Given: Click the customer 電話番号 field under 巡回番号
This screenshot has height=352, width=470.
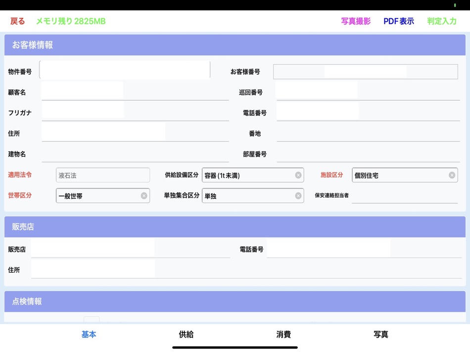Looking at the screenshot, I should coord(368,112).
